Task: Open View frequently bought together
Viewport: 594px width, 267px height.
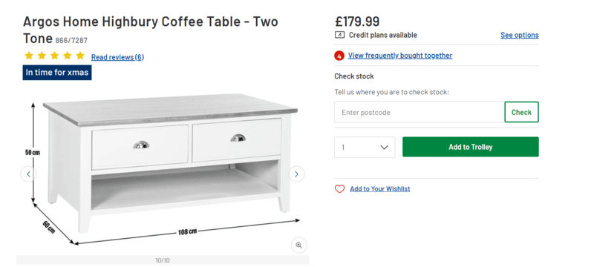Action: click(400, 56)
